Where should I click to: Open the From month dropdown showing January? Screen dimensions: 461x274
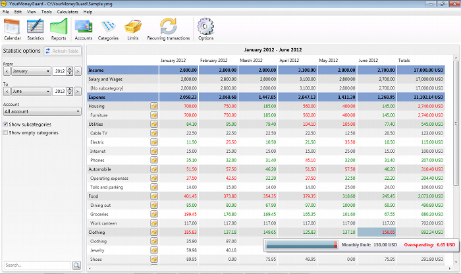tap(31, 71)
